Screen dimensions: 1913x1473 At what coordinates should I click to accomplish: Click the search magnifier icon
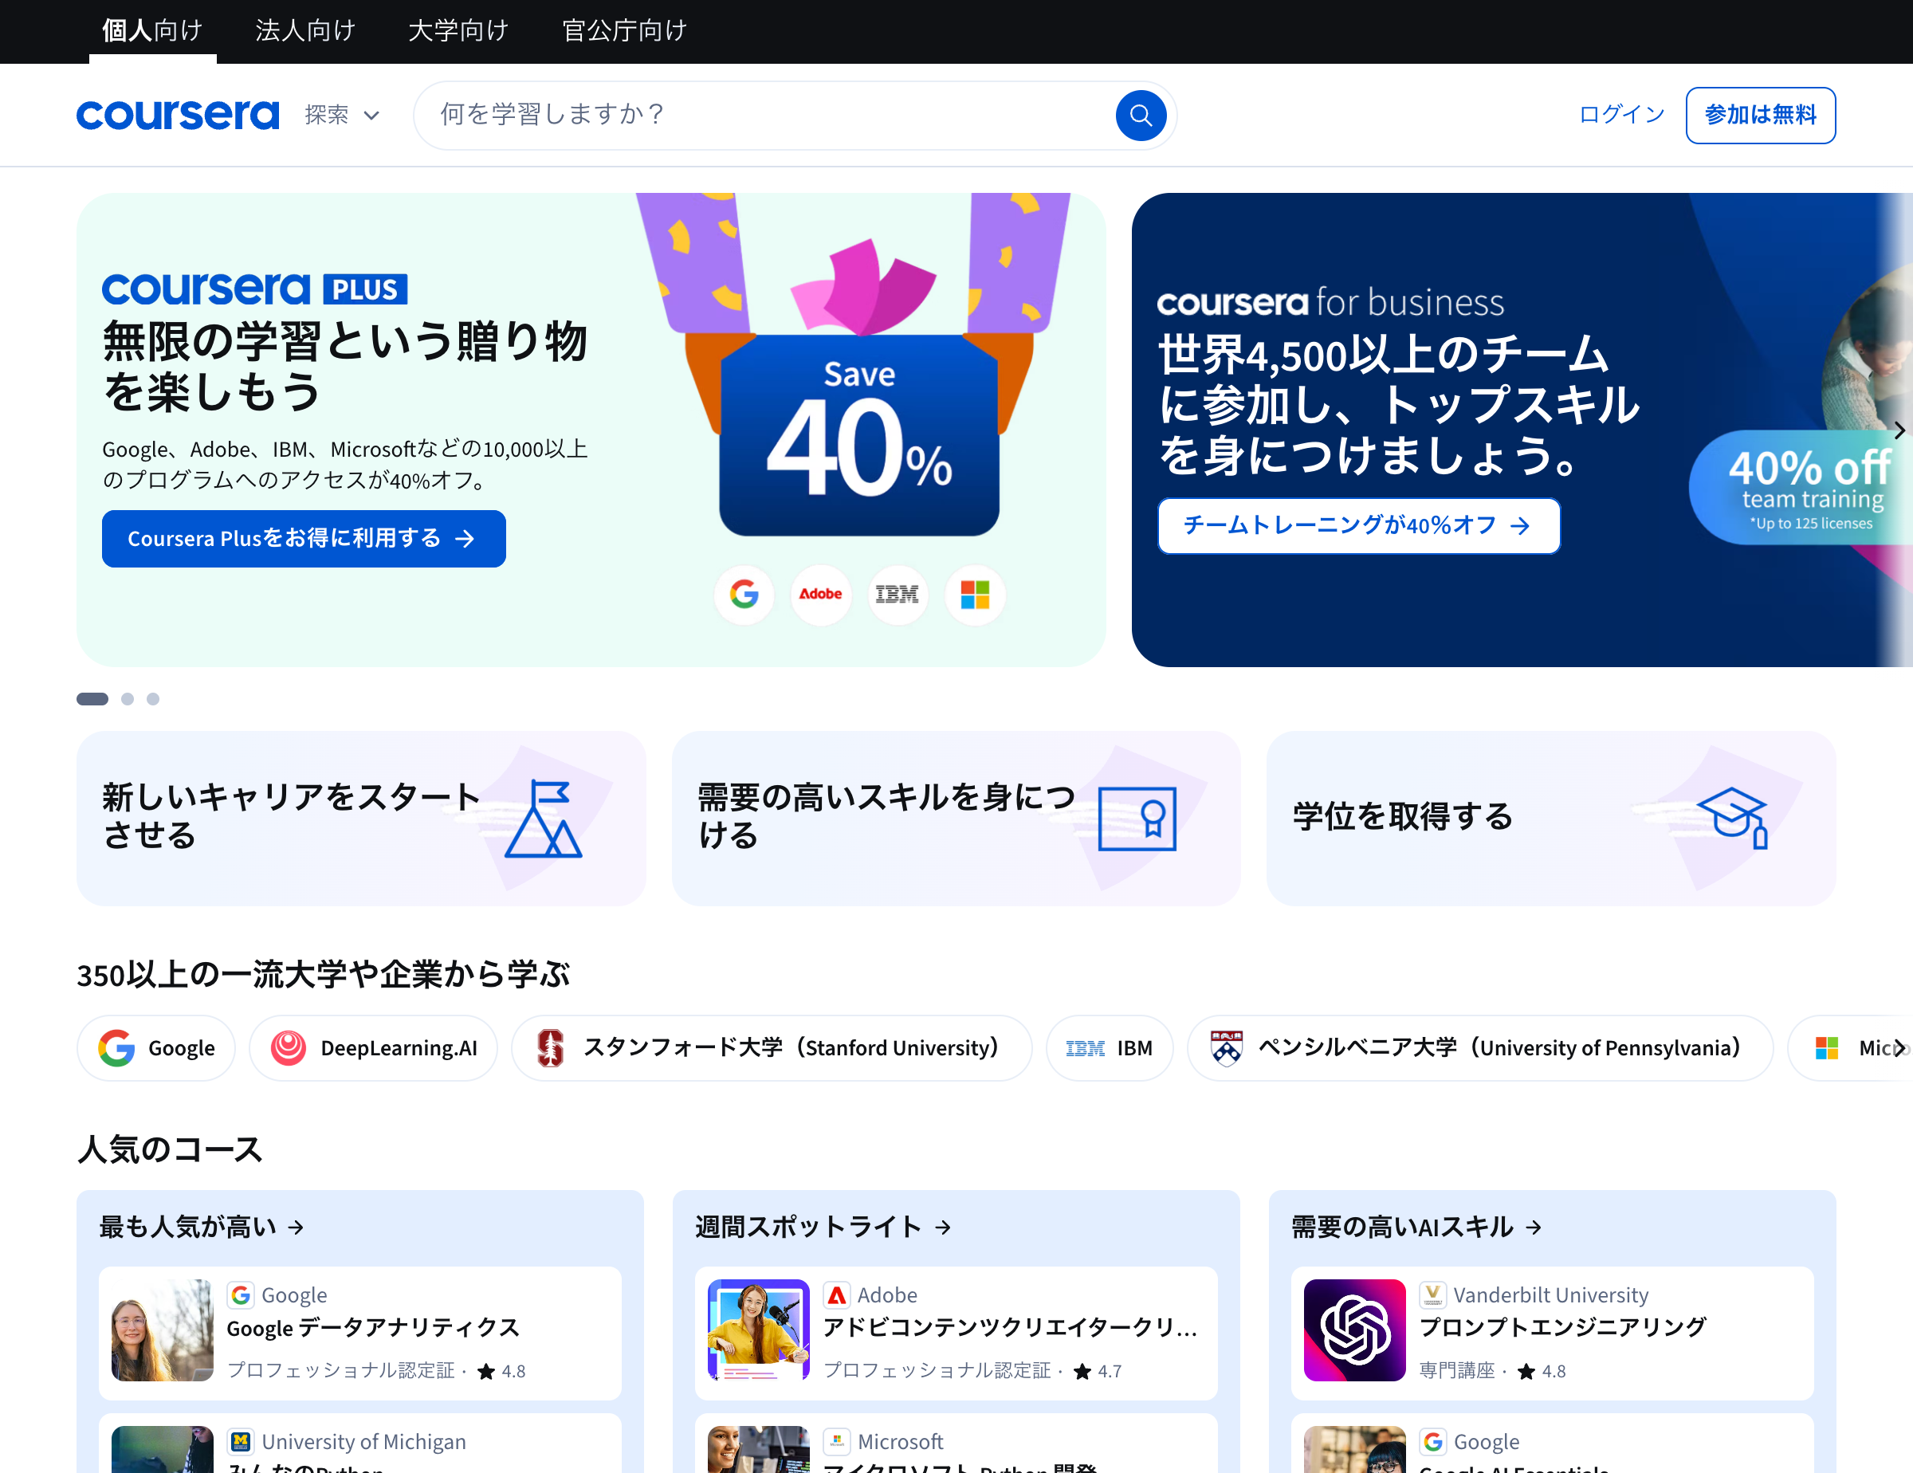[1140, 115]
